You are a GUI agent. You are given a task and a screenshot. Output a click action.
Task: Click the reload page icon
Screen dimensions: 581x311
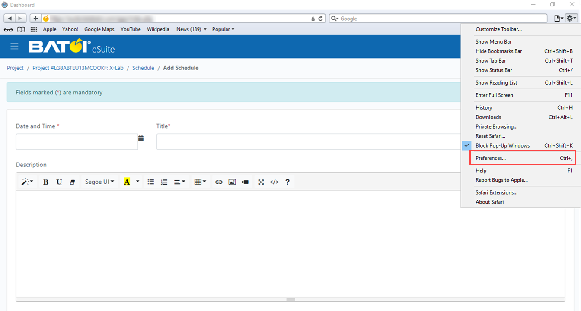tap(321, 19)
